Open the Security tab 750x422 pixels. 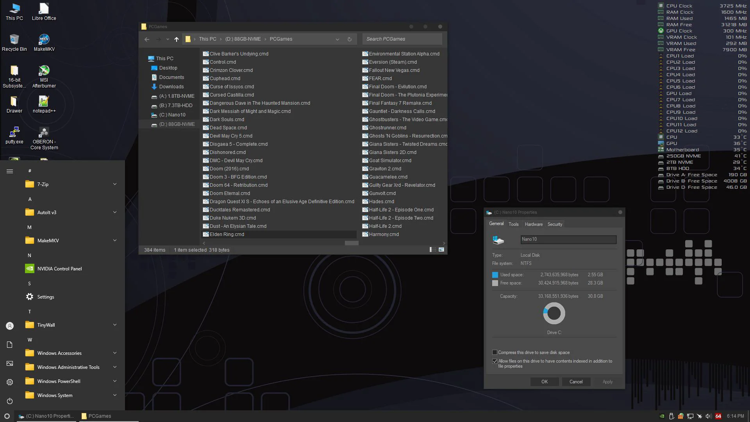click(555, 224)
